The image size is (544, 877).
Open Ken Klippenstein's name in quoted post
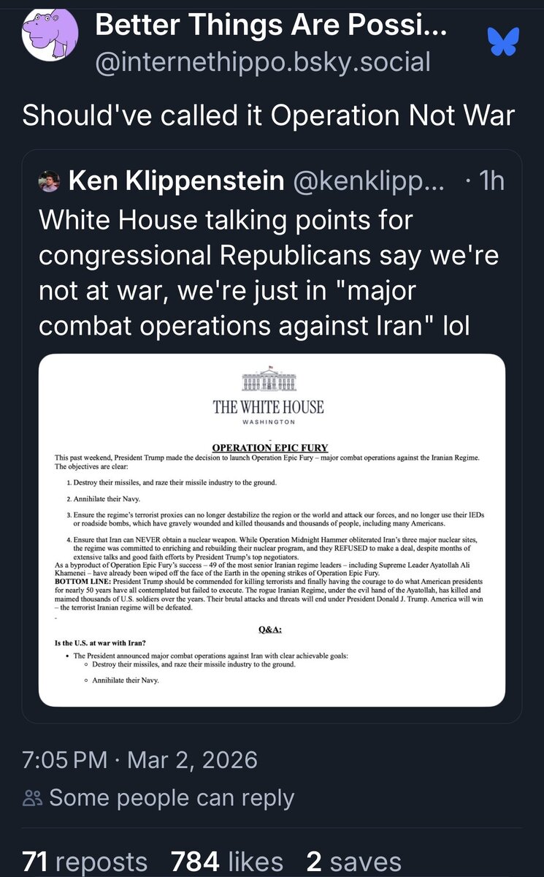pos(176,181)
